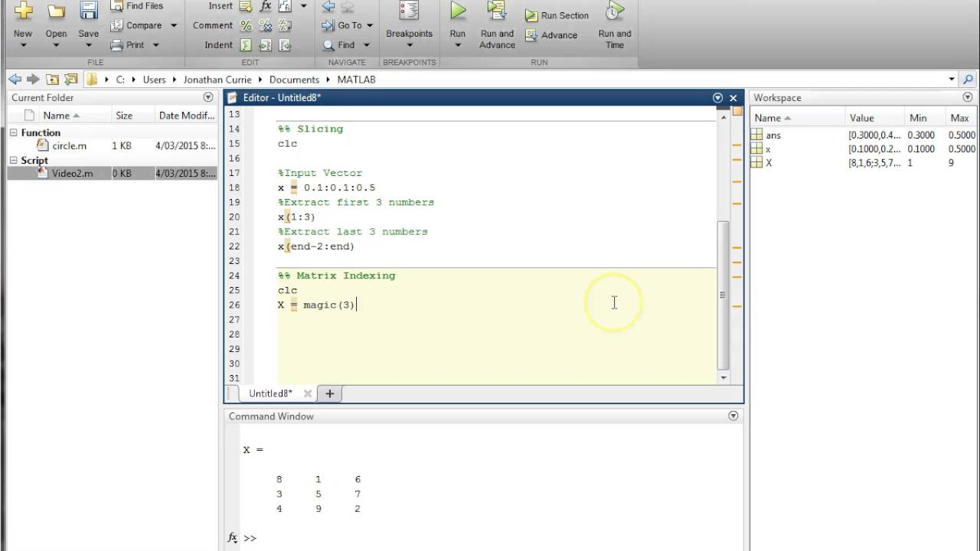Open the Go To dropdown arrow
Image resolution: width=980 pixels, height=551 pixels.
pyautogui.click(x=370, y=25)
